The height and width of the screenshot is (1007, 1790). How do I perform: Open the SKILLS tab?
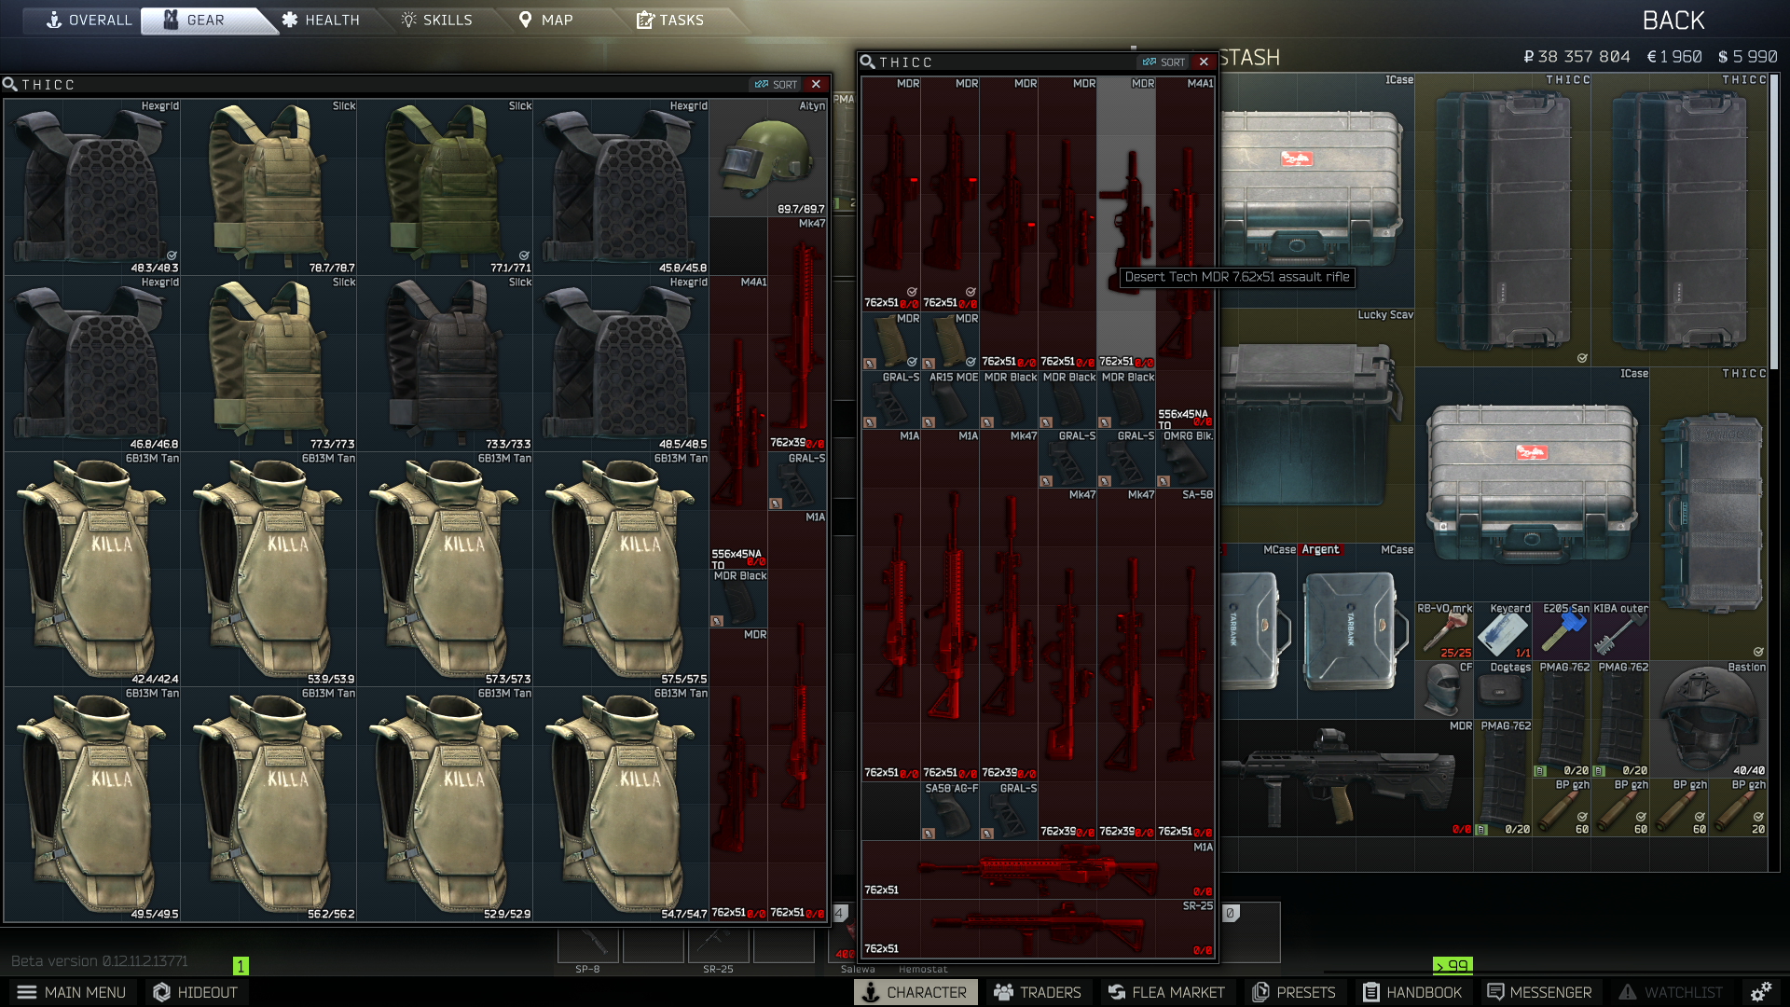[438, 19]
